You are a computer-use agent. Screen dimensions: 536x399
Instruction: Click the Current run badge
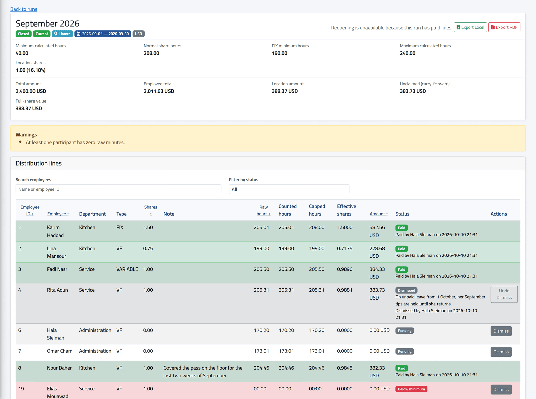(42, 34)
